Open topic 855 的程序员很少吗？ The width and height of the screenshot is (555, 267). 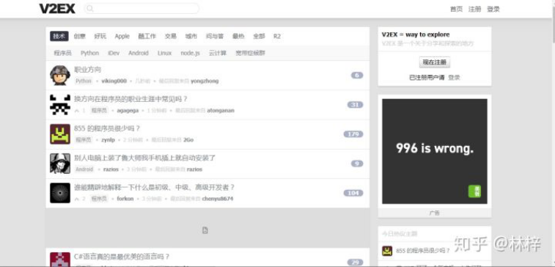coord(107,128)
